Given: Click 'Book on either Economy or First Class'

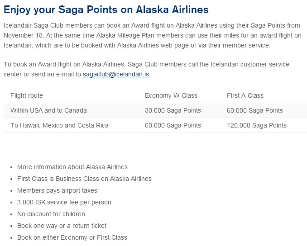Looking at the screenshot, I should [72, 237].
